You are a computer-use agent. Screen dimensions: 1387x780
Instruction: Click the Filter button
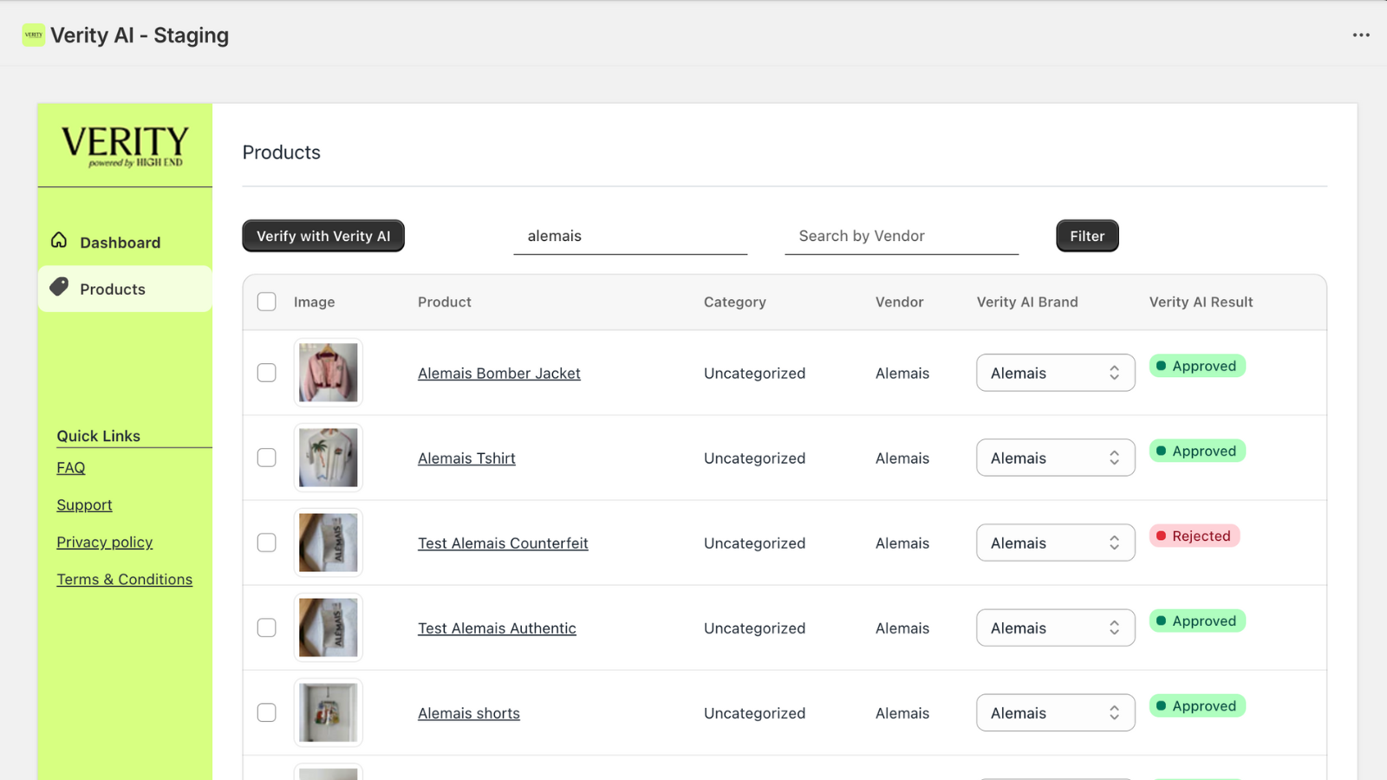click(x=1087, y=236)
